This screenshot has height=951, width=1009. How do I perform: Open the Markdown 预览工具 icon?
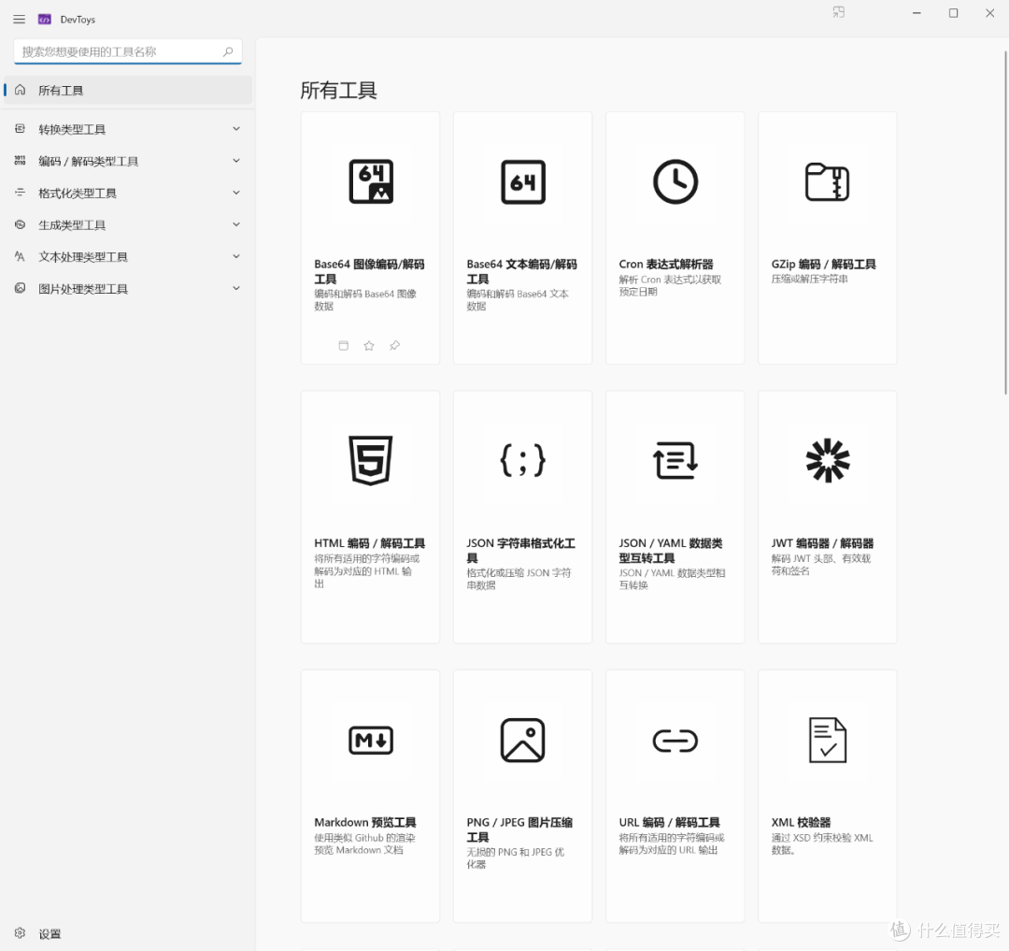tap(371, 740)
